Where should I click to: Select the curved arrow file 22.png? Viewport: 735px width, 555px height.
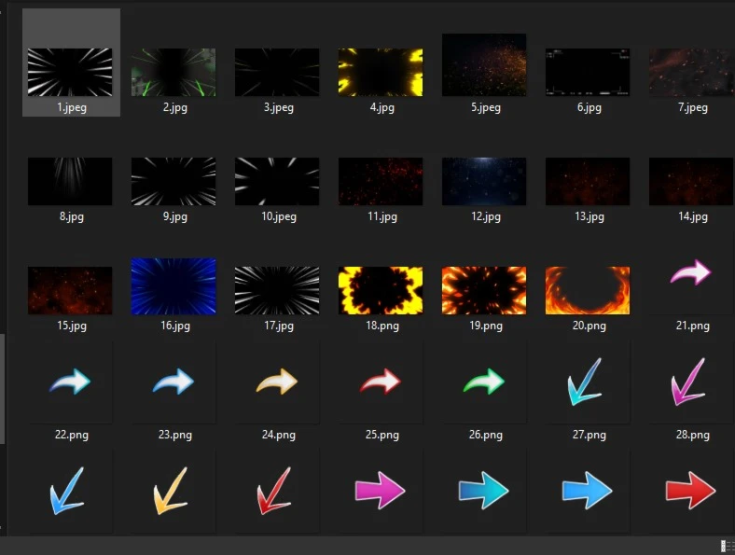pos(70,382)
